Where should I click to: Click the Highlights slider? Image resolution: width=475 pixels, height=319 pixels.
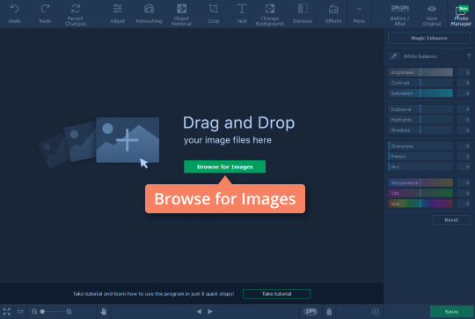(x=420, y=120)
